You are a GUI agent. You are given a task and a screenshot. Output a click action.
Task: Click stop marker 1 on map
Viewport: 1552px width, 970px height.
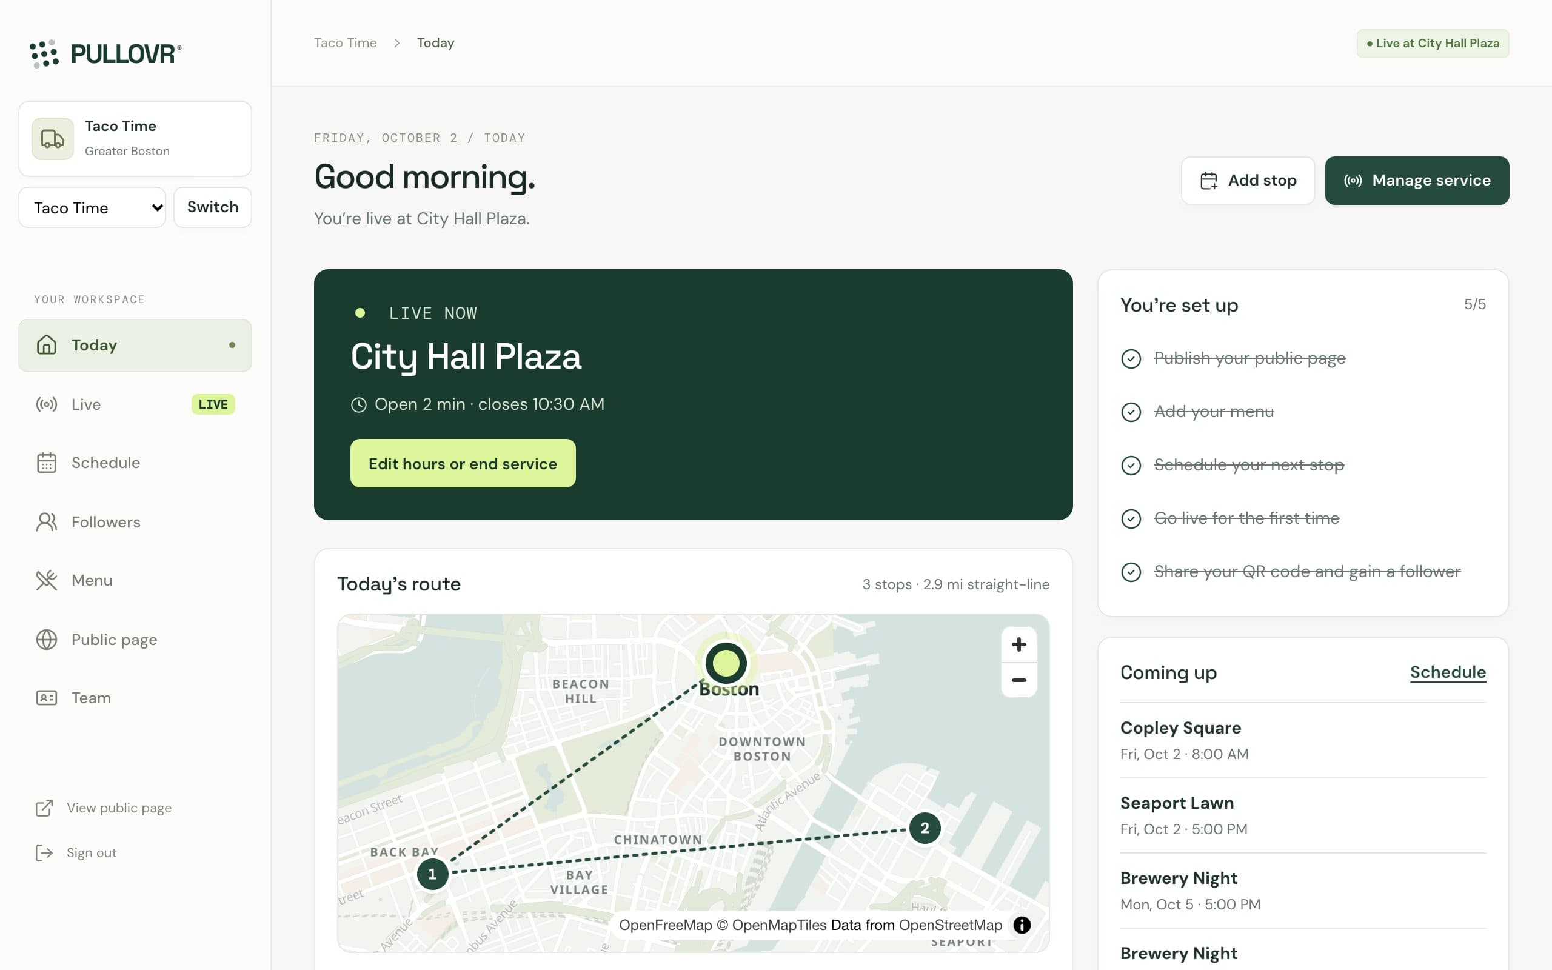432,874
